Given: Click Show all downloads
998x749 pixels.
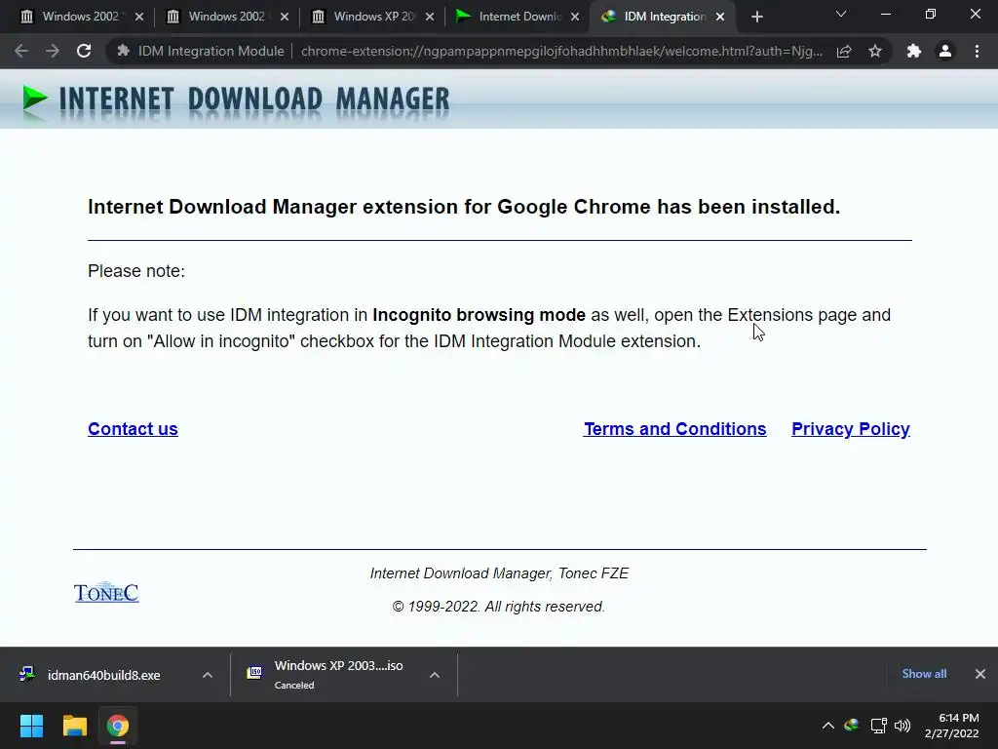Looking at the screenshot, I should (924, 674).
